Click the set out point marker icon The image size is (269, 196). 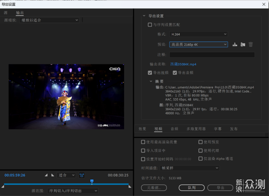click(x=53, y=175)
